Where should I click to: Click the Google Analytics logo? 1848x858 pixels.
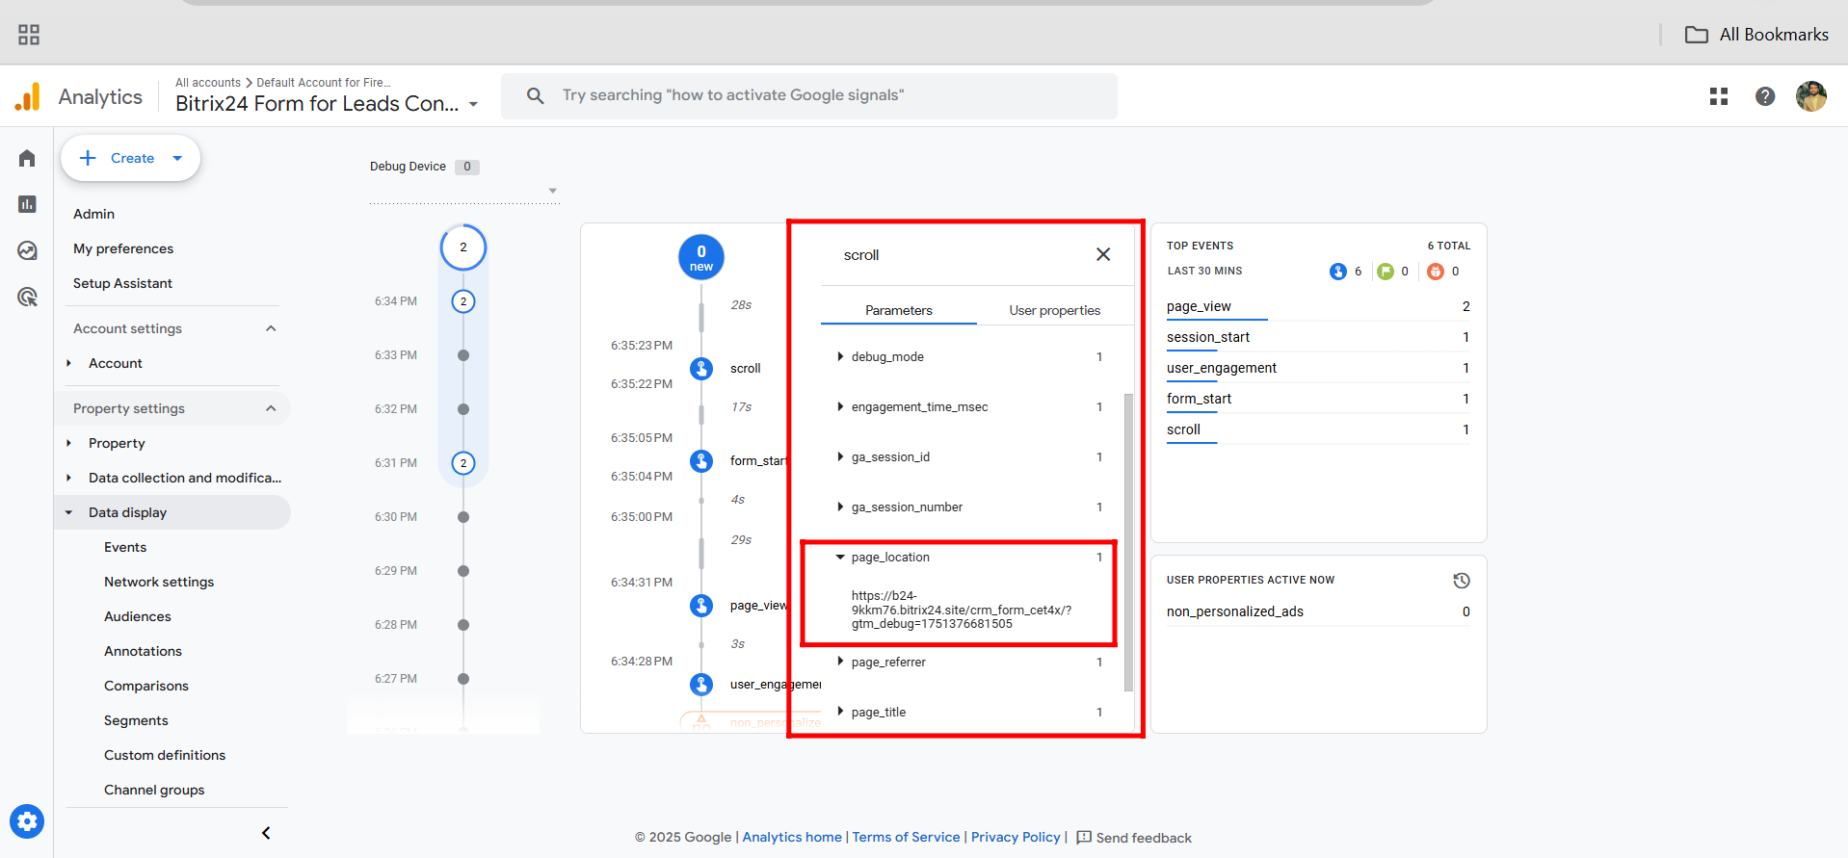[x=28, y=96]
